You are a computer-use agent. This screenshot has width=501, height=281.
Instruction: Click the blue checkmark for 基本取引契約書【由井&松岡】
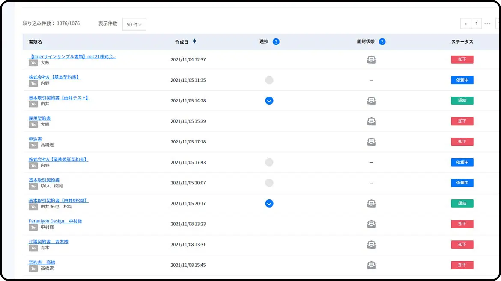click(x=269, y=203)
